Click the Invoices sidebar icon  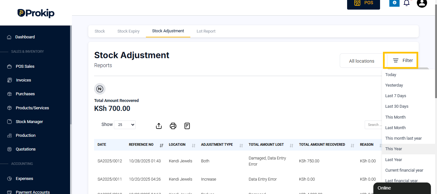click(9, 80)
